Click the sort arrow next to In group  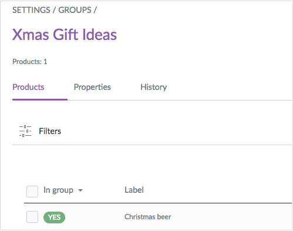(80, 190)
